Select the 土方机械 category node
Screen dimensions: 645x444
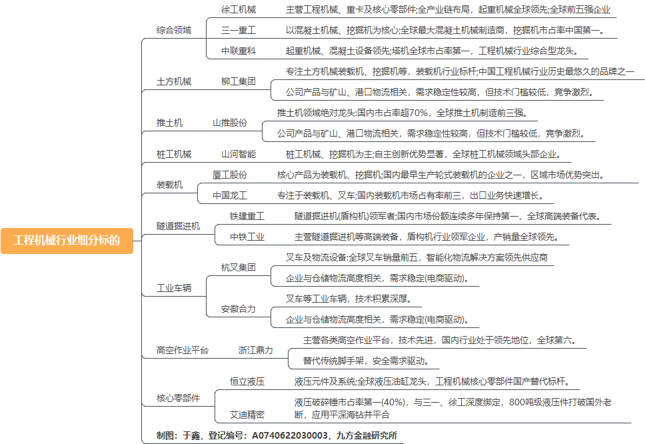[174, 81]
